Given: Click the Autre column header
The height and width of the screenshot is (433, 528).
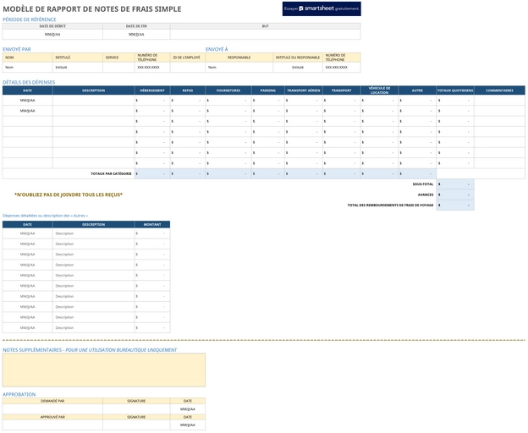Looking at the screenshot, I should pos(417,90).
